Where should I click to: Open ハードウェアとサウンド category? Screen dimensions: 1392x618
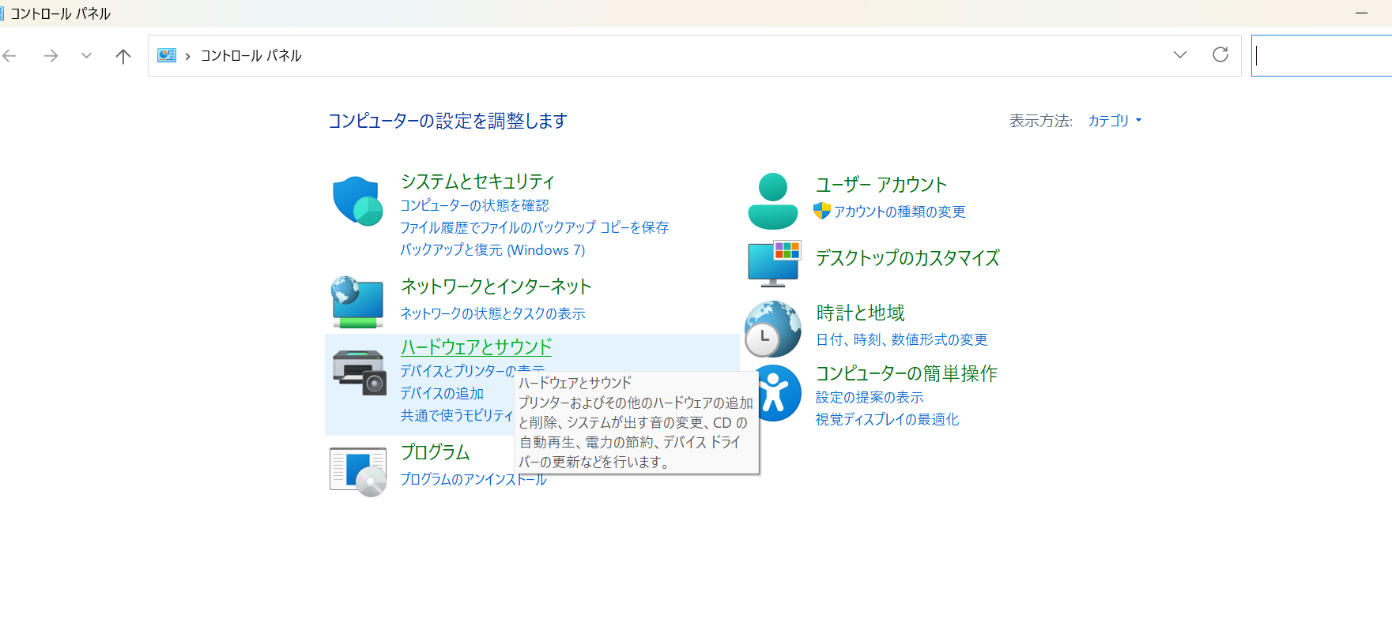[476, 346]
